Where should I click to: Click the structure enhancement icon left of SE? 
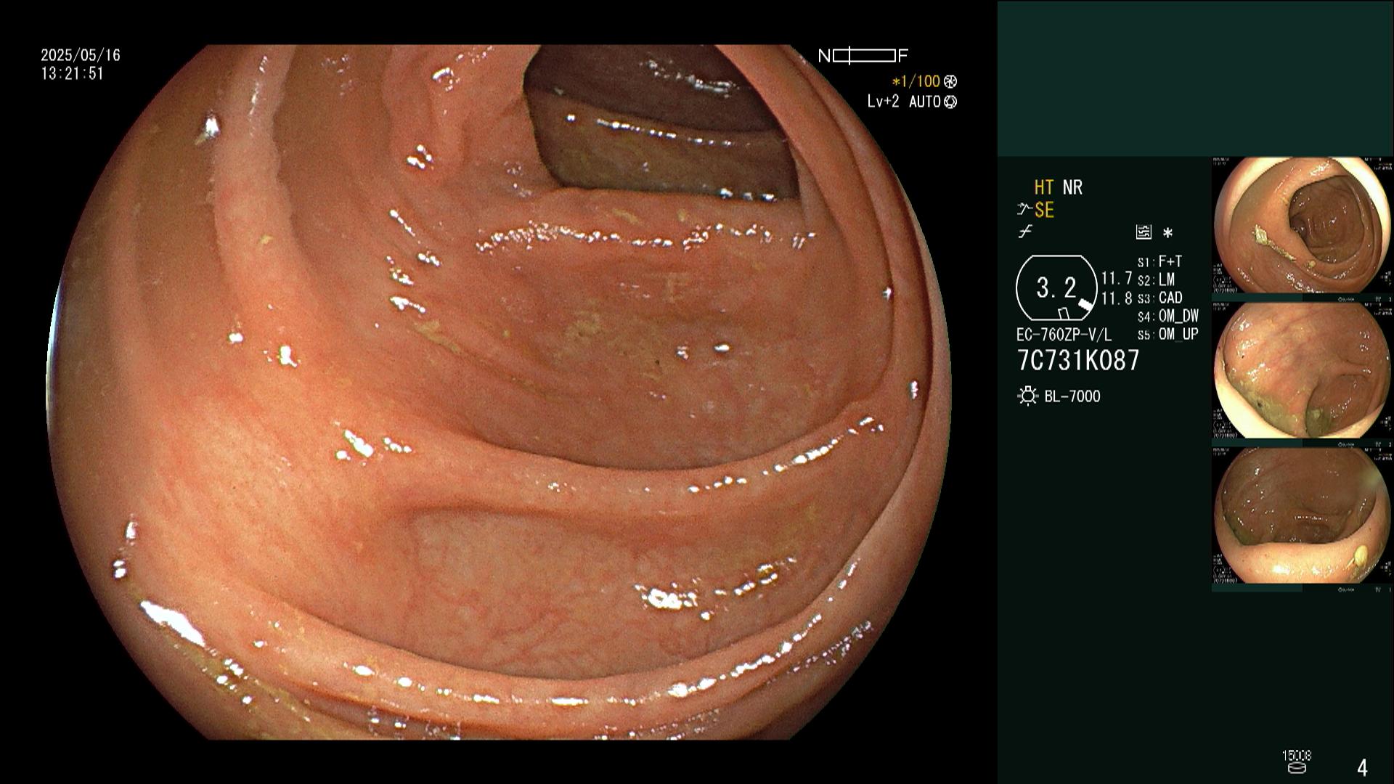(1024, 210)
